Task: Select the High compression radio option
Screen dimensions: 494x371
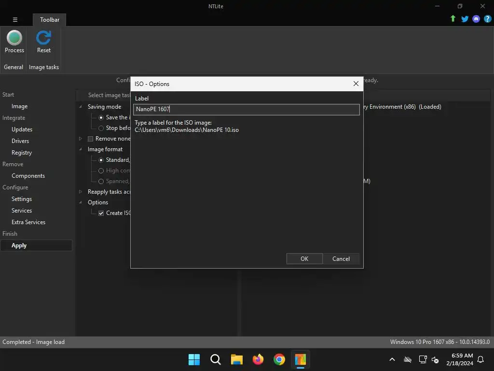Action: pyautogui.click(x=101, y=171)
